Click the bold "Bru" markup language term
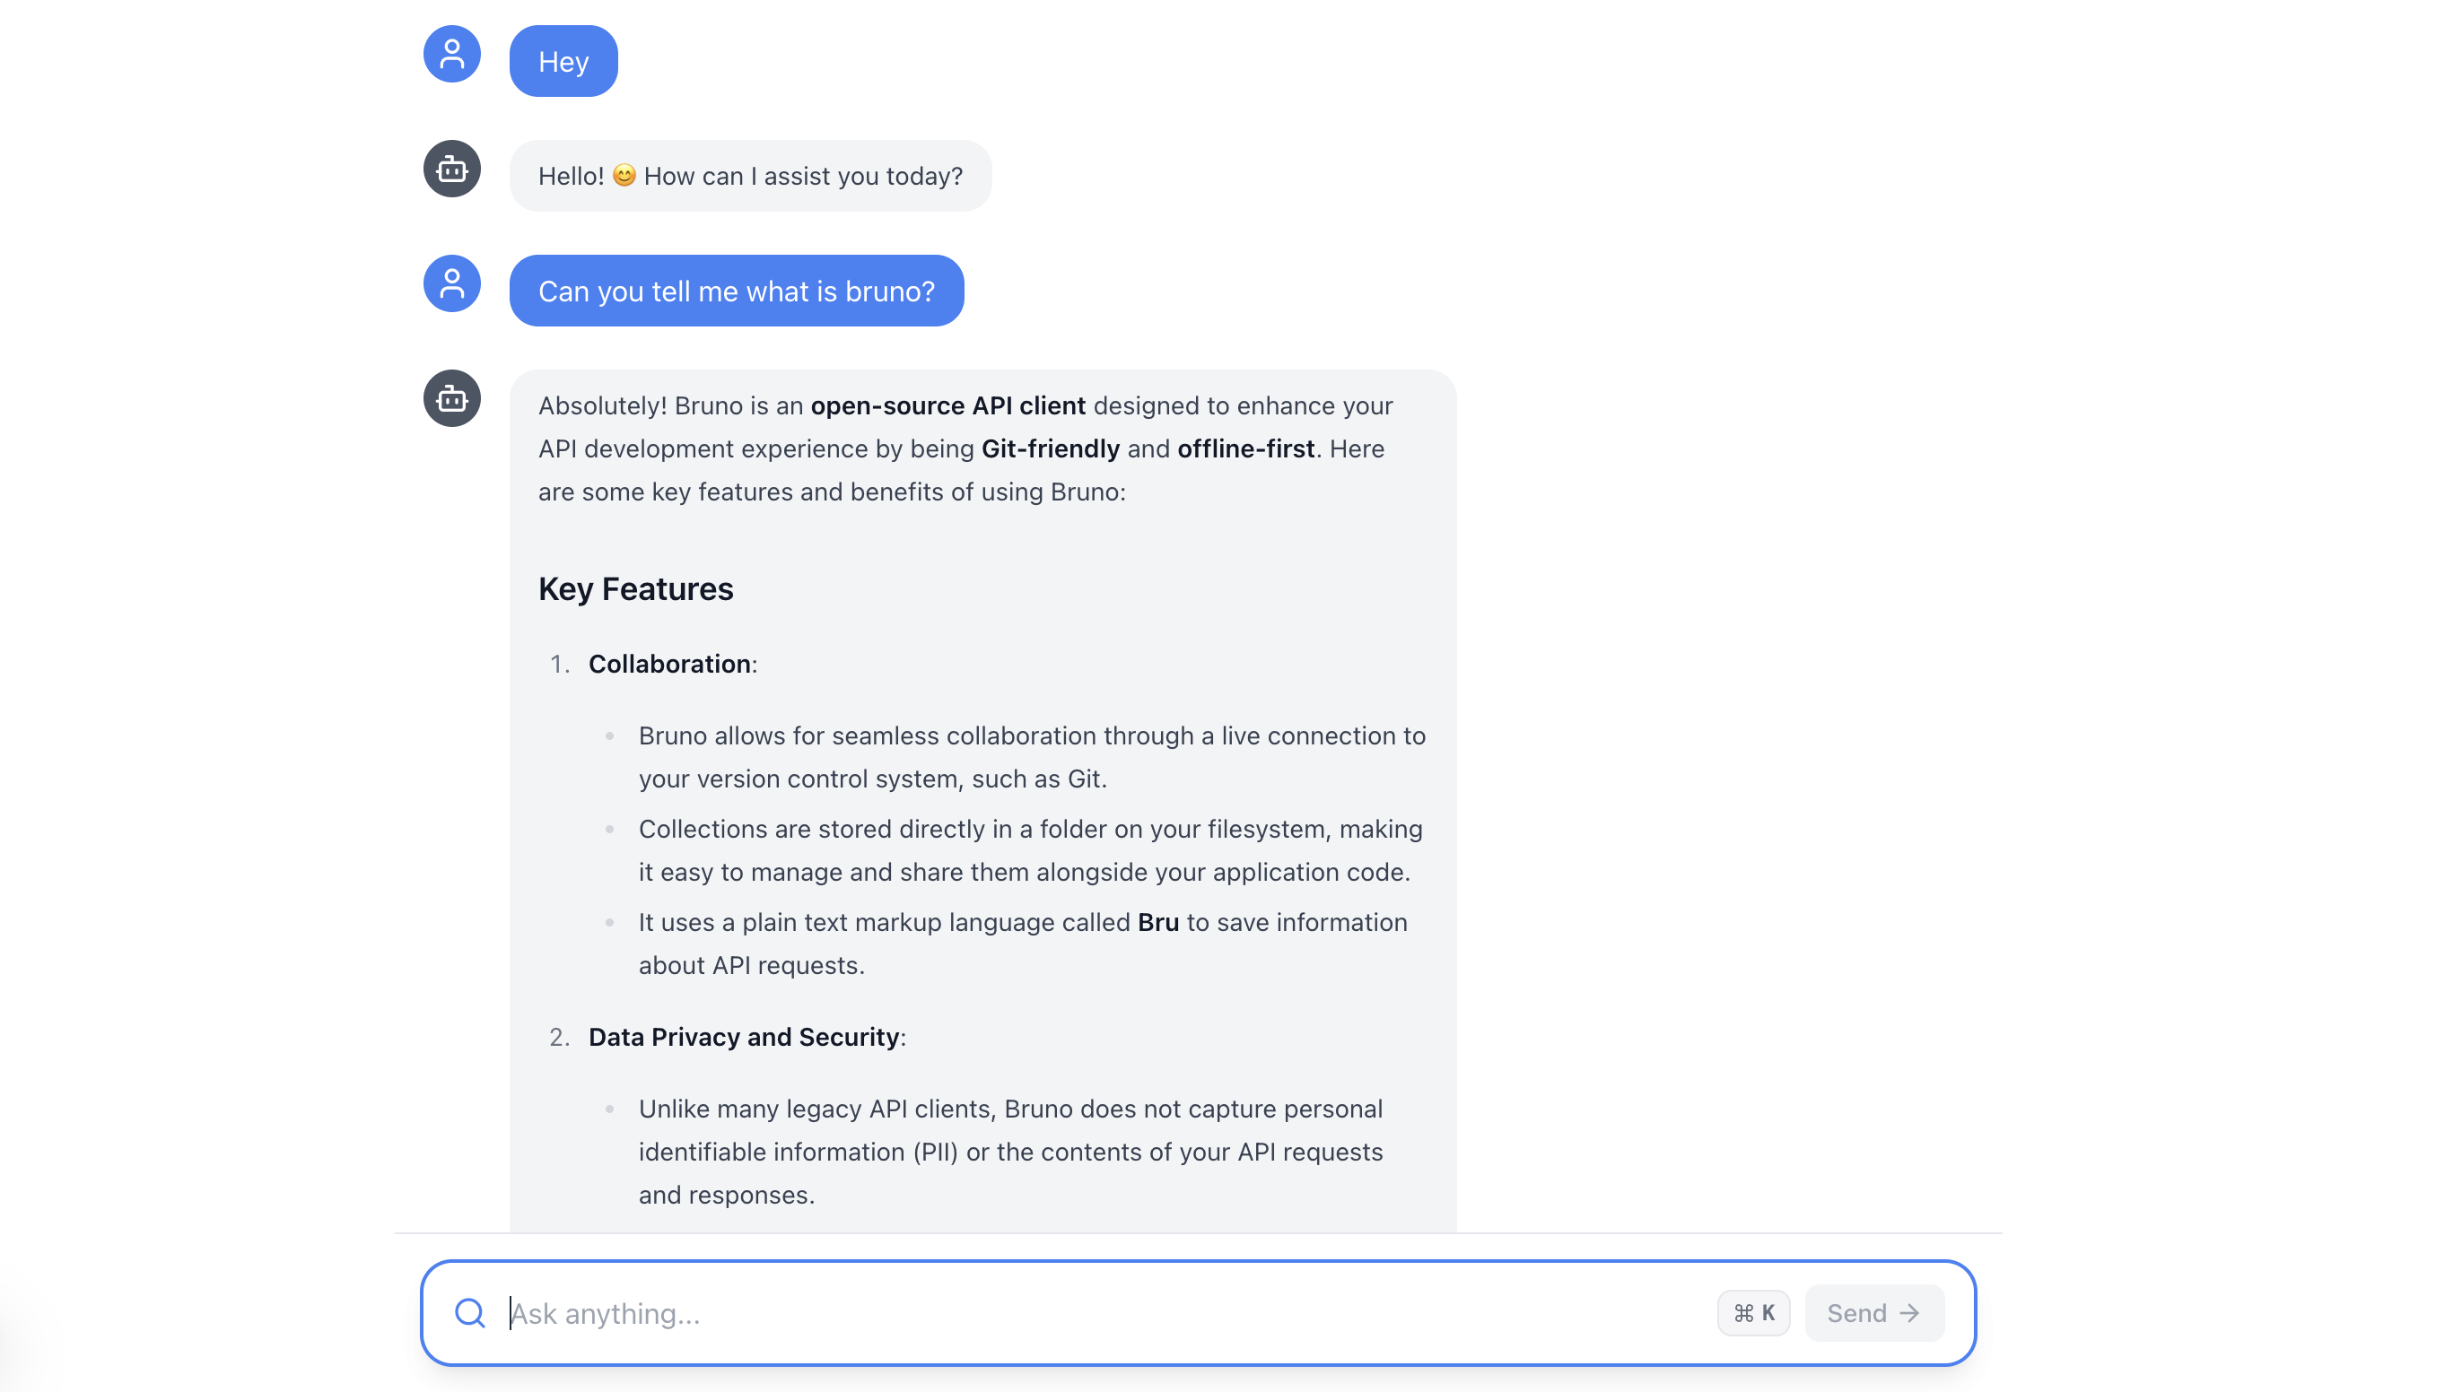The height and width of the screenshot is (1392, 2462). pyautogui.click(x=1157, y=922)
